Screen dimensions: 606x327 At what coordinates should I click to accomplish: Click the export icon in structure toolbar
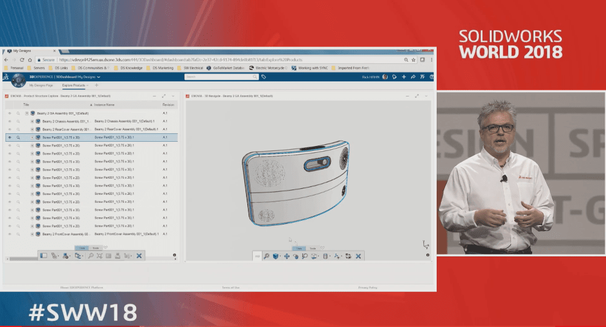[x=117, y=256]
